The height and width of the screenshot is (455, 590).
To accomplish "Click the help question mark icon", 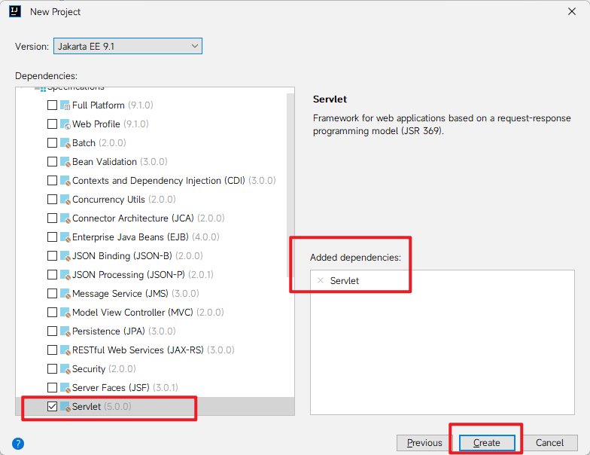I will (19, 443).
